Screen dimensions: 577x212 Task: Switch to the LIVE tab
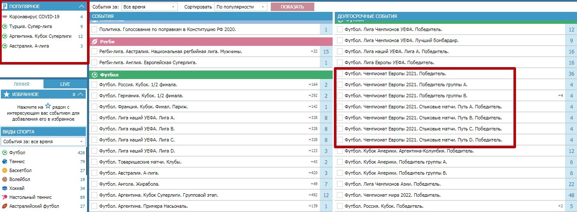click(x=65, y=84)
